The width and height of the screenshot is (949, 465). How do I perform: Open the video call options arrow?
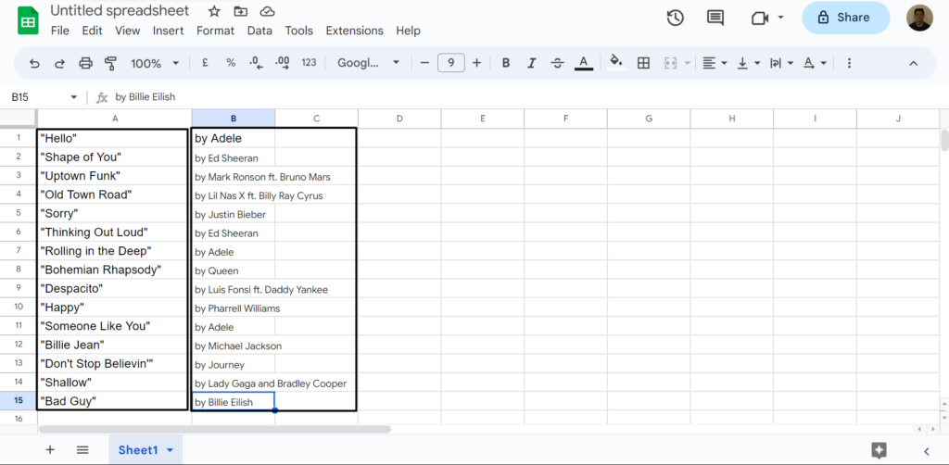pos(780,17)
